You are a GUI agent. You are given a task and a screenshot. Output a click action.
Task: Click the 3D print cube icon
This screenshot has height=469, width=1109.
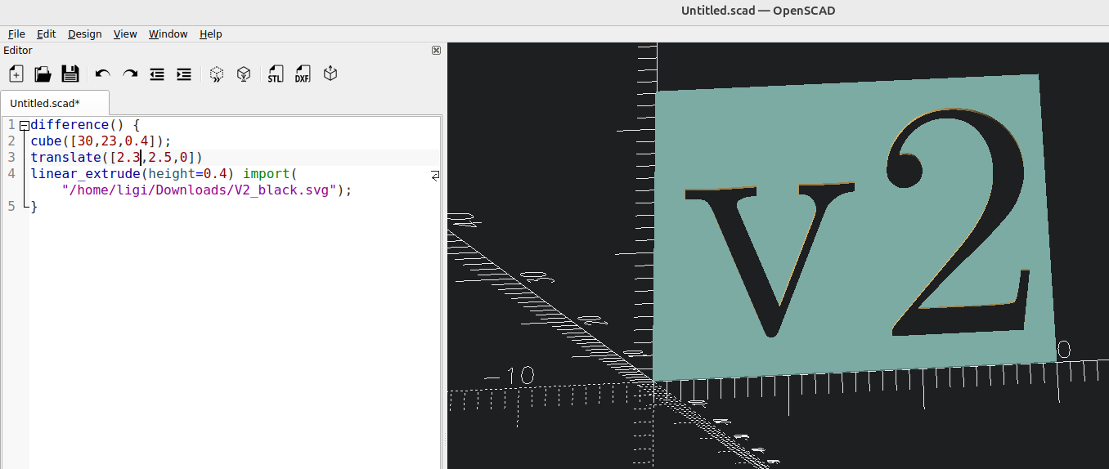tap(330, 74)
